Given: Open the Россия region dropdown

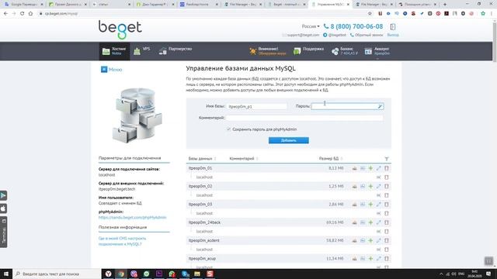Looking at the screenshot, I should pyautogui.click(x=311, y=26).
